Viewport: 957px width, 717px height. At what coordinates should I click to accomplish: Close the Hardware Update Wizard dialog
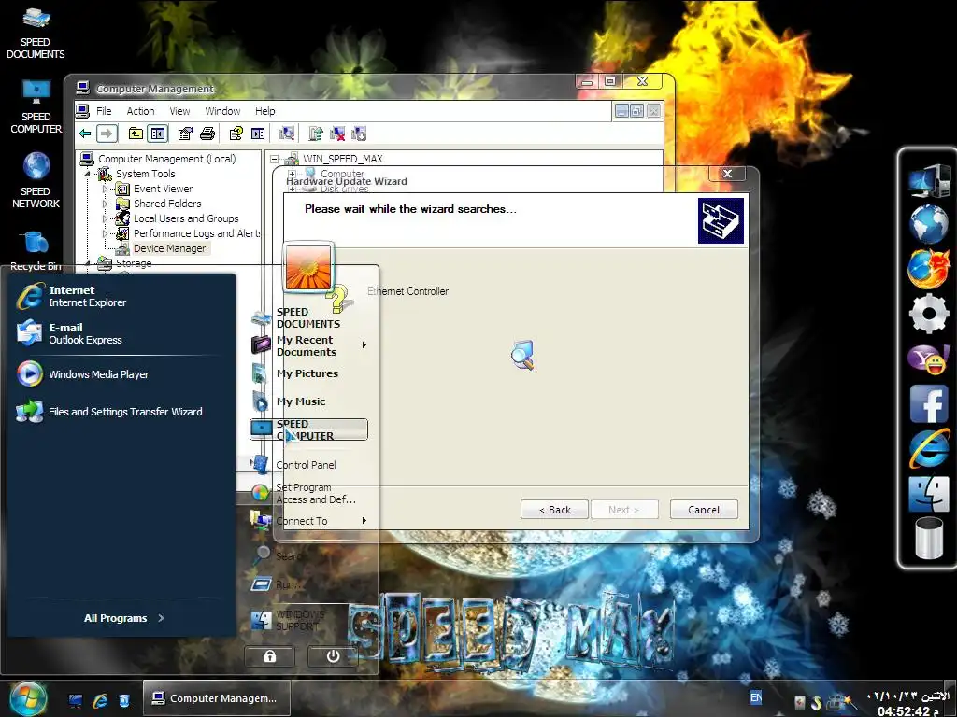pyautogui.click(x=727, y=174)
